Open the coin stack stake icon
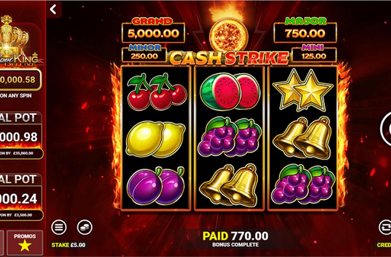The width and height of the screenshot is (391, 257). tap(85, 227)
